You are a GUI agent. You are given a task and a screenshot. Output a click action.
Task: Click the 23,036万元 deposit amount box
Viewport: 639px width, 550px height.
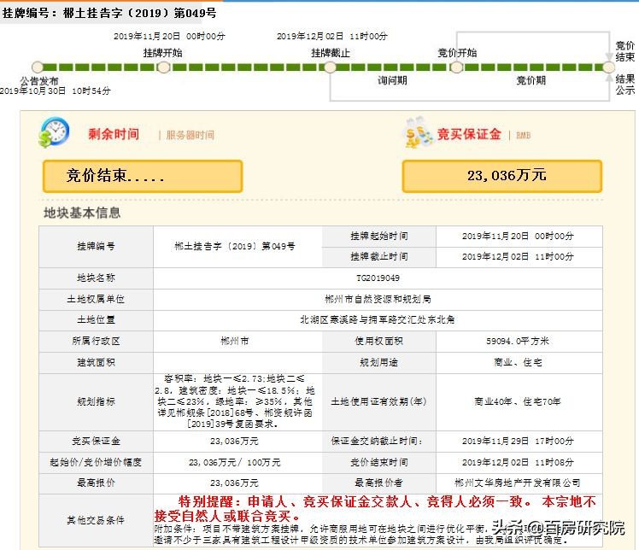[502, 176]
